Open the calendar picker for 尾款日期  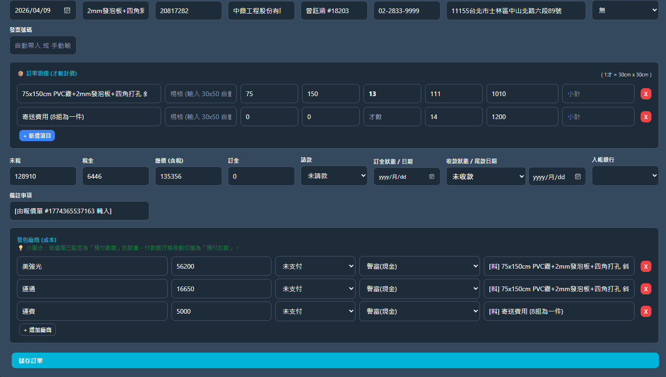pyautogui.click(x=577, y=176)
